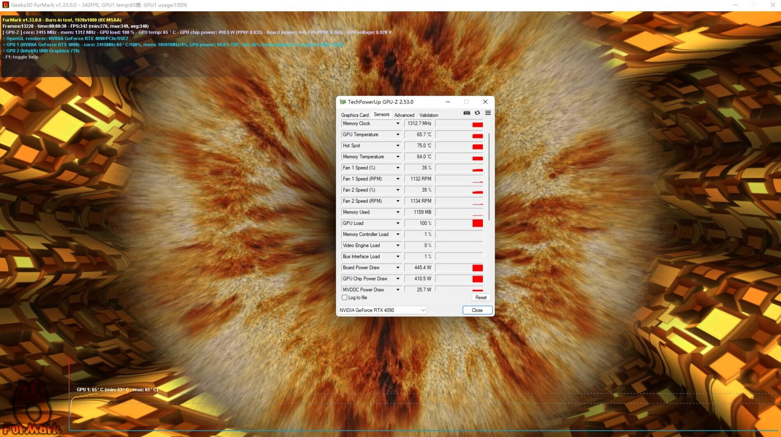Screen dimensions: 781x437
Task: Open the Fan 1 Speed (%) dropdown
Action: [398, 168]
